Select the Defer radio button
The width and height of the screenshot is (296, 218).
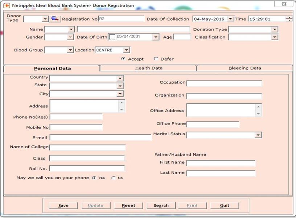(156, 59)
